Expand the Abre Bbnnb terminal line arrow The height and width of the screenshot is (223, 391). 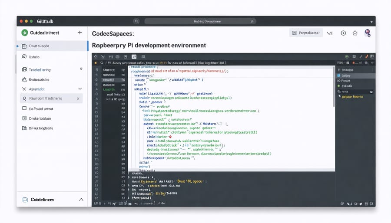129,177
